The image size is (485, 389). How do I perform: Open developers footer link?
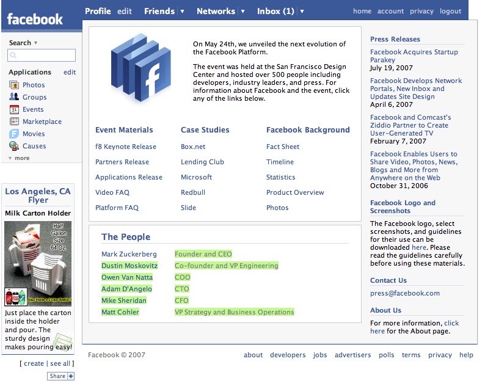tap(288, 355)
